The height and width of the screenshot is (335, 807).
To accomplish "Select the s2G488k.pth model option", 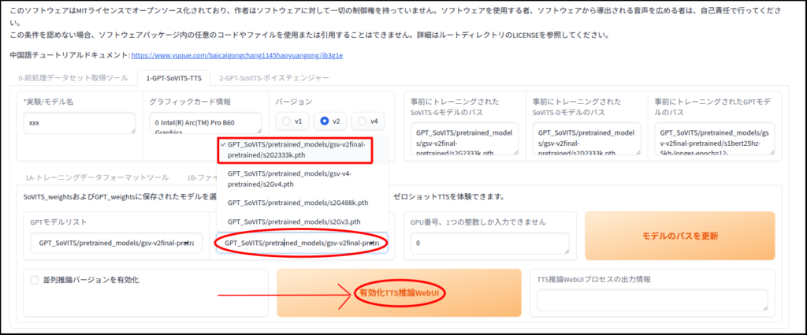I will (294, 203).
